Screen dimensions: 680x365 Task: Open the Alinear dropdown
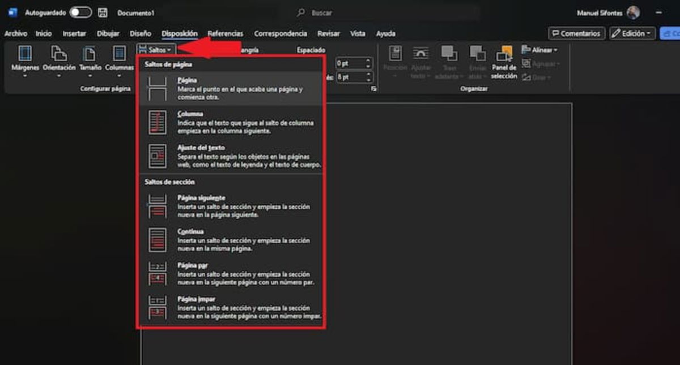539,50
